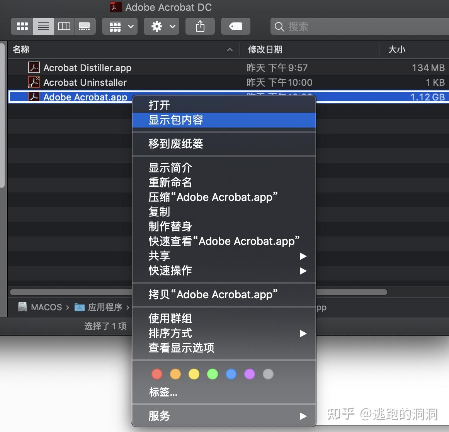This screenshot has height=432, width=449.
Task: Click the Acrobat Distiller.app file icon
Action: click(34, 68)
